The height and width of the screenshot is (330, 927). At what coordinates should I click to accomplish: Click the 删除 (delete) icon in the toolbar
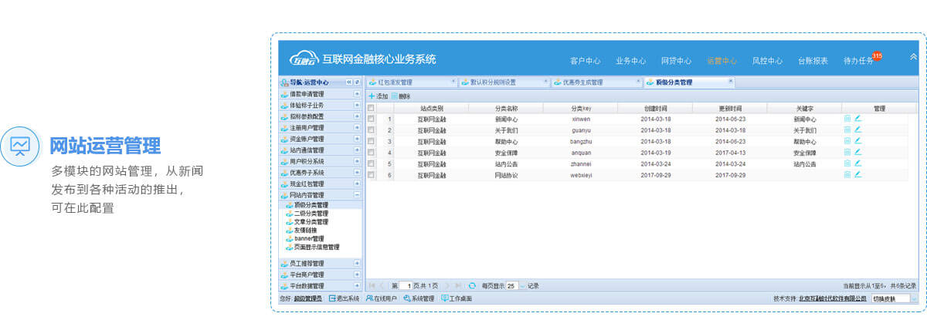394,96
